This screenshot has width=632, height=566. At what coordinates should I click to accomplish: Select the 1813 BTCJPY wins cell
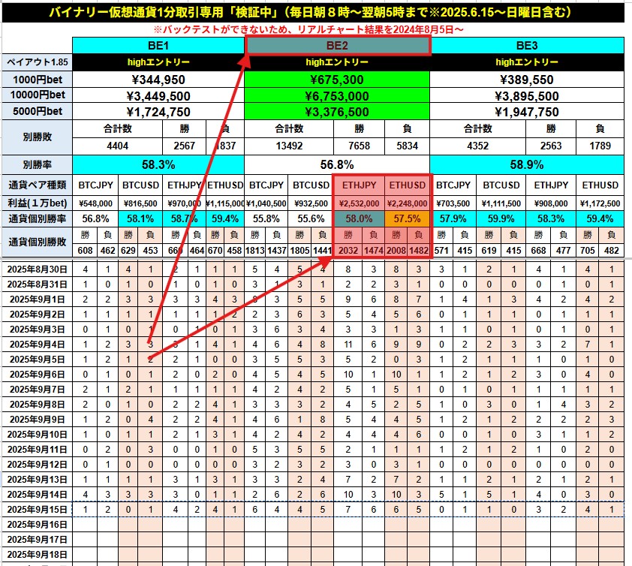tap(255, 251)
